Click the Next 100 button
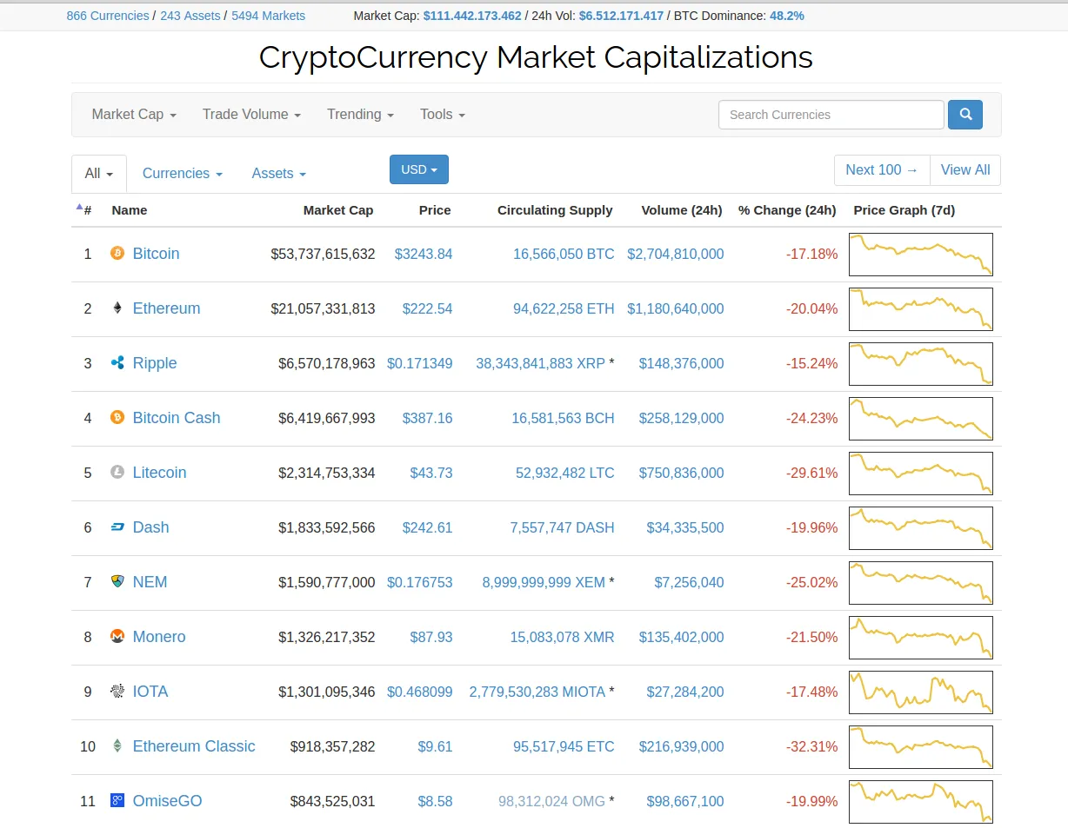The width and height of the screenshot is (1068, 828). [882, 170]
